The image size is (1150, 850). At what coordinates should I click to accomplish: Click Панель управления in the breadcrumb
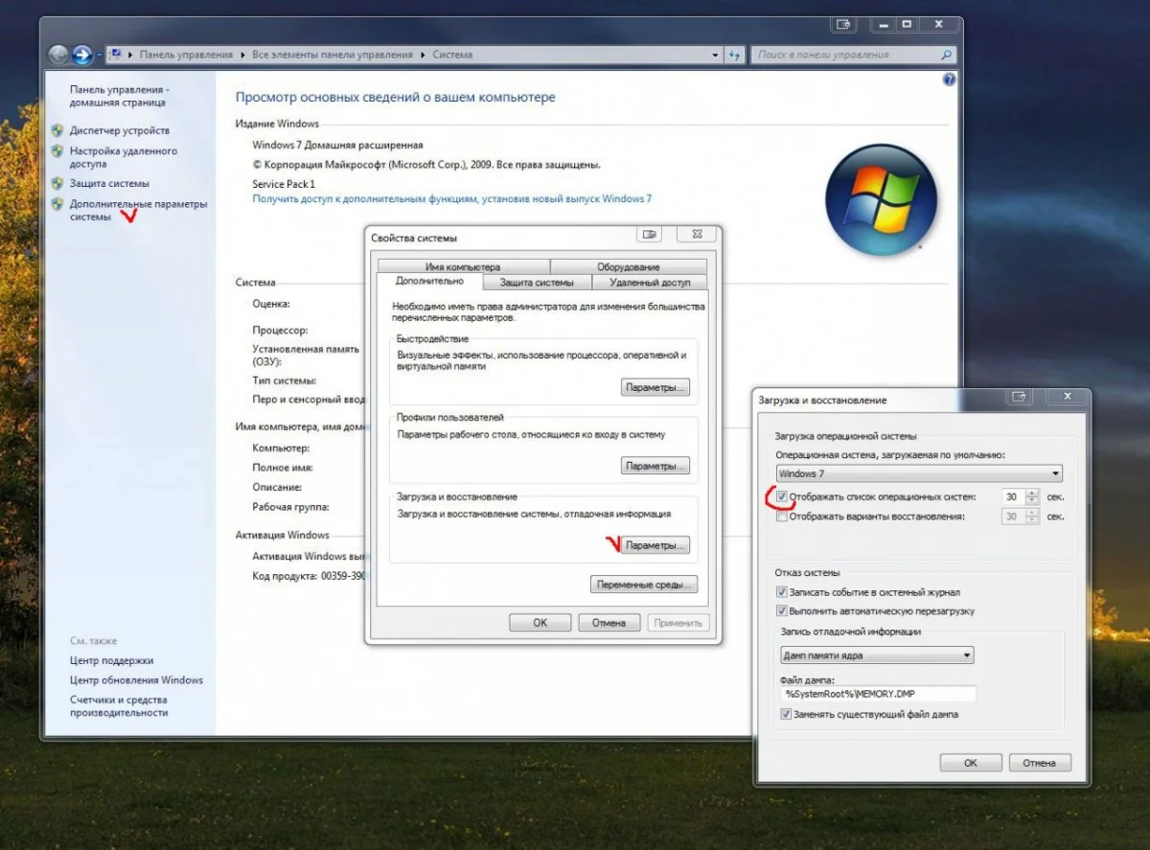tap(186, 55)
